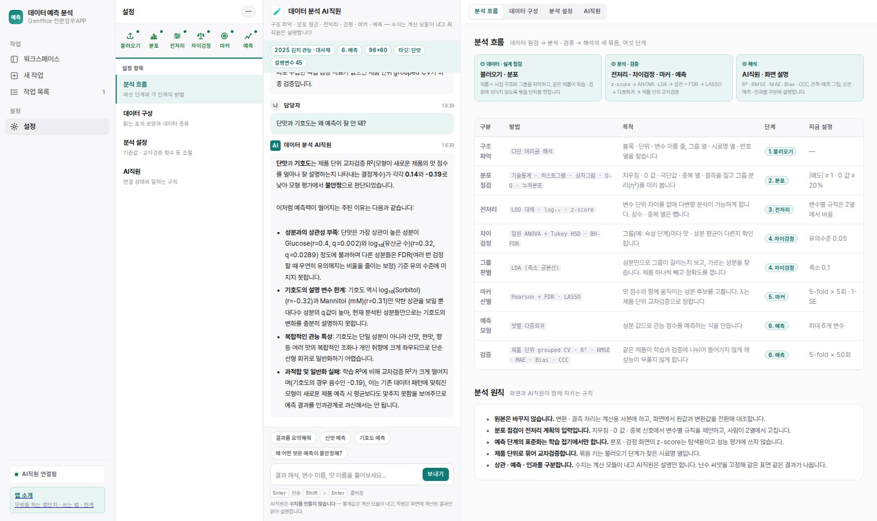This screenshot has width=877, height=521.
Task: Select 데이터 구성 in settings list
Action: click(189, 118)
